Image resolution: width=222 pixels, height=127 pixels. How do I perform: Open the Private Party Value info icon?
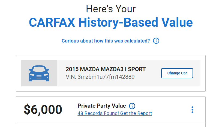132,106
